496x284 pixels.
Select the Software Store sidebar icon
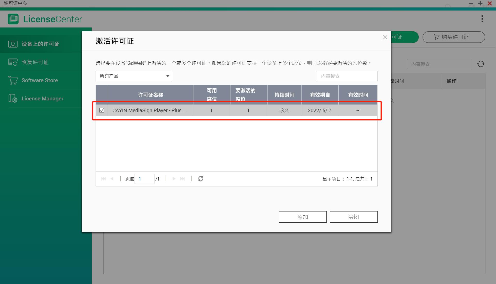[x=13, y=80]
